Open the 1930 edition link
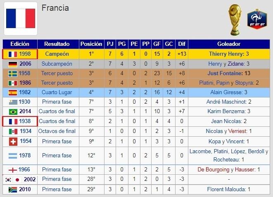Image resolution: width=273 pixels, height=197 pixels. point(24,102)
